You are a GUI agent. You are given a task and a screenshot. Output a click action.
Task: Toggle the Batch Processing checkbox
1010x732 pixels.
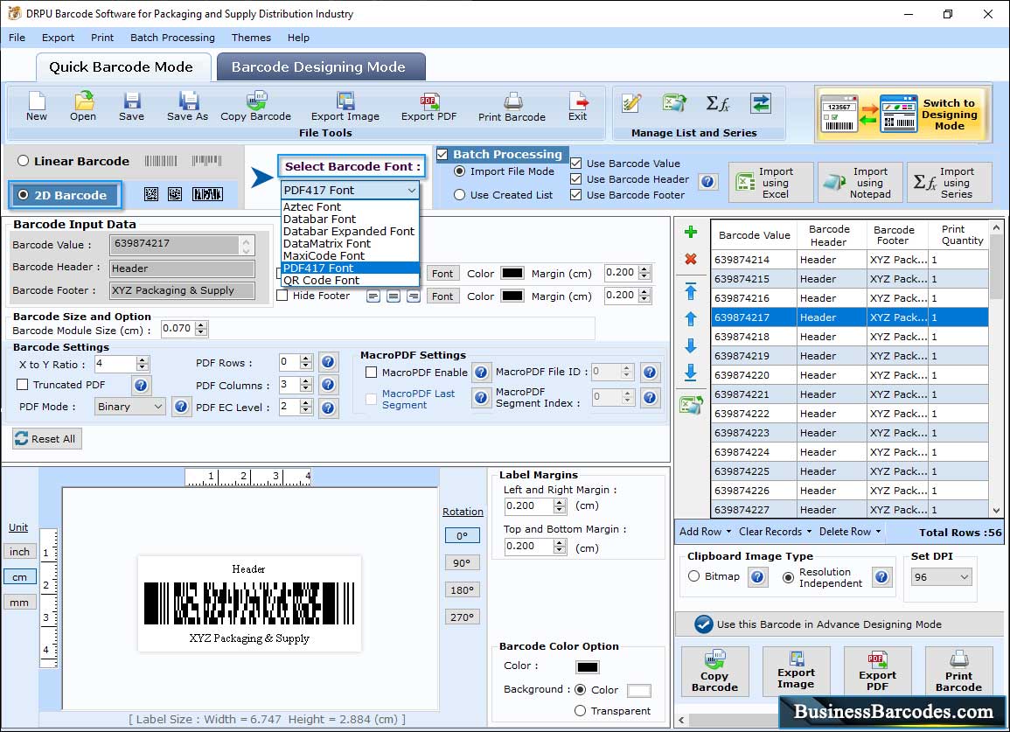(x=442, y=154)
